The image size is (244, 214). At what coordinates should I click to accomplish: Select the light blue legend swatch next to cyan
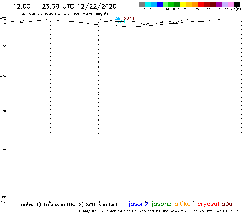(x=154, y=4)
